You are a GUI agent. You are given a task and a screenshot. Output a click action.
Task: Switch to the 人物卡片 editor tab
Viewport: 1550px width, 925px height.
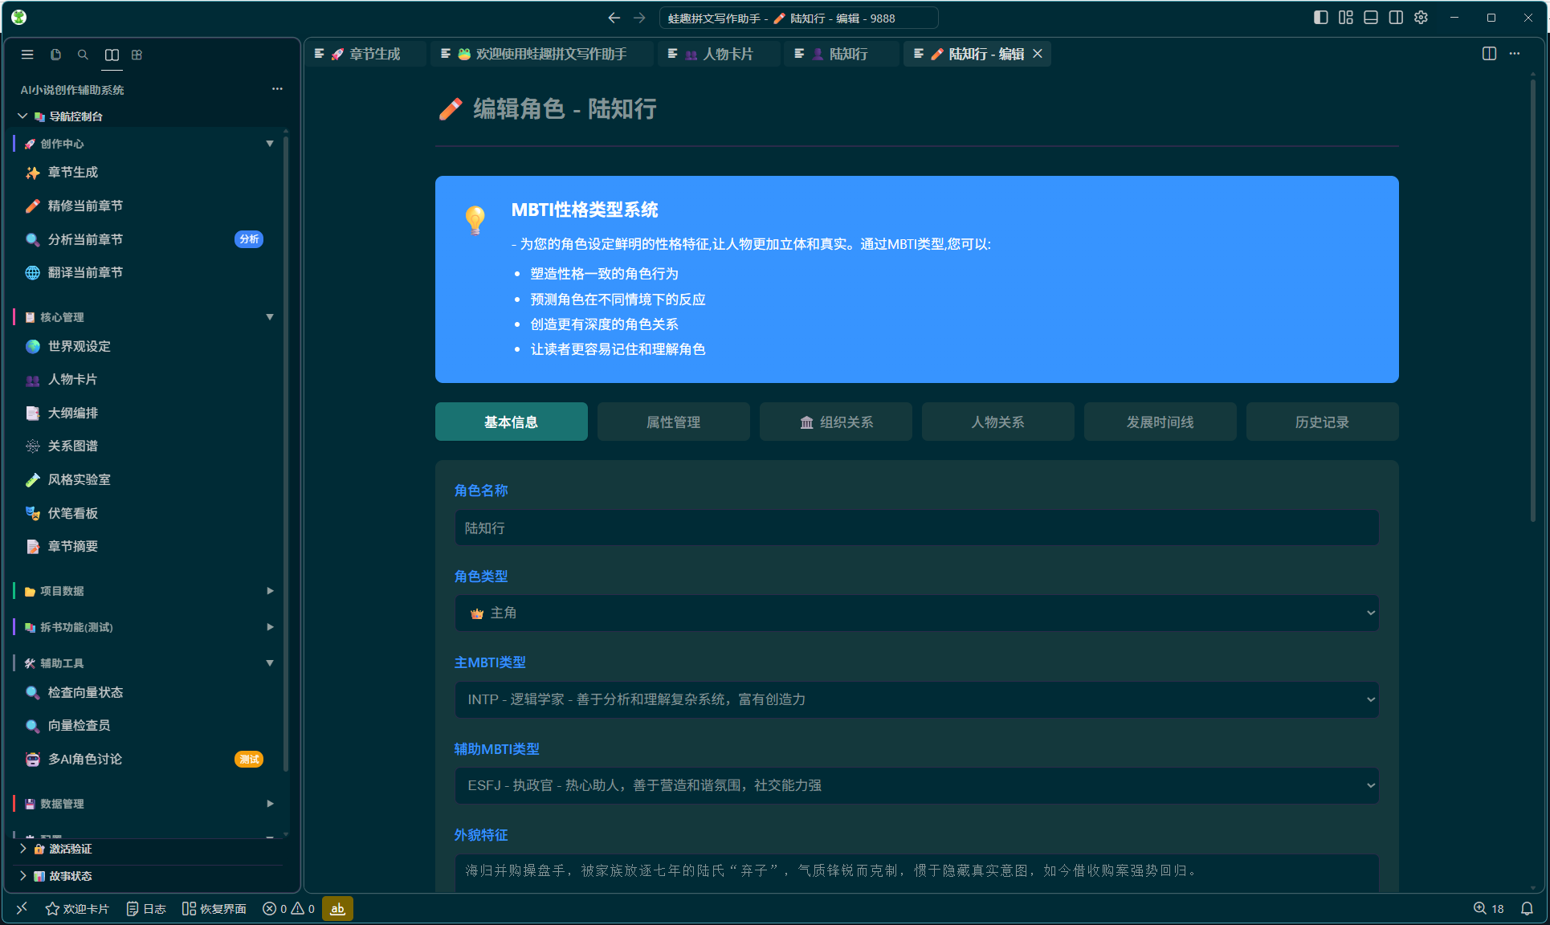tap(719, 54)
